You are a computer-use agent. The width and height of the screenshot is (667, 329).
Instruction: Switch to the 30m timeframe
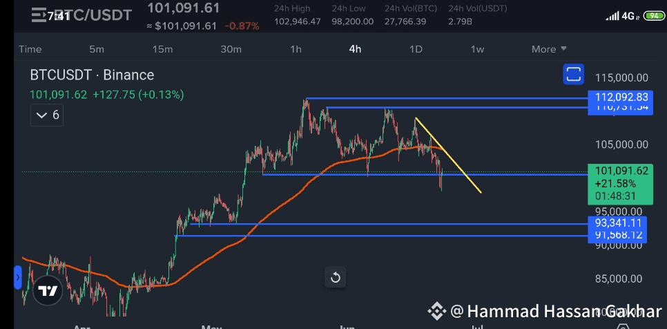(231, 49)
